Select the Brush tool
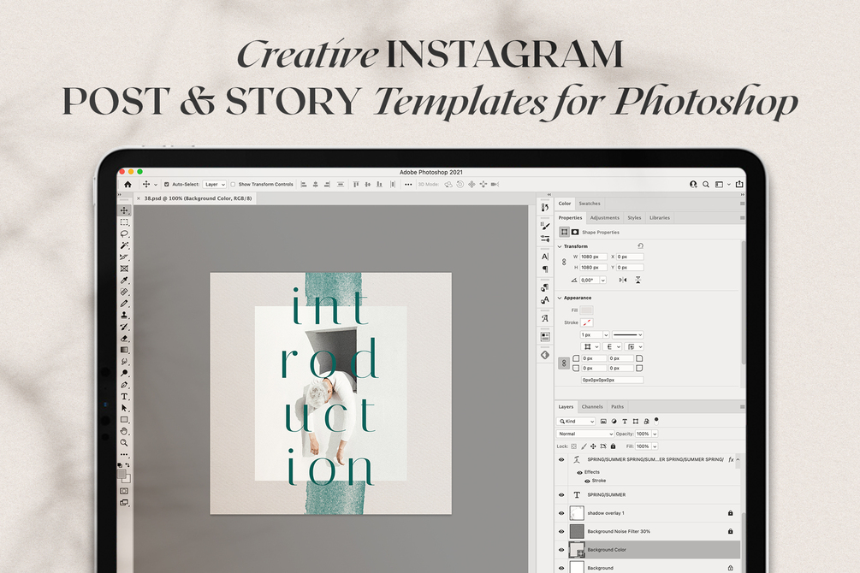This screenshot has width=860, height=573. (124, 304)
